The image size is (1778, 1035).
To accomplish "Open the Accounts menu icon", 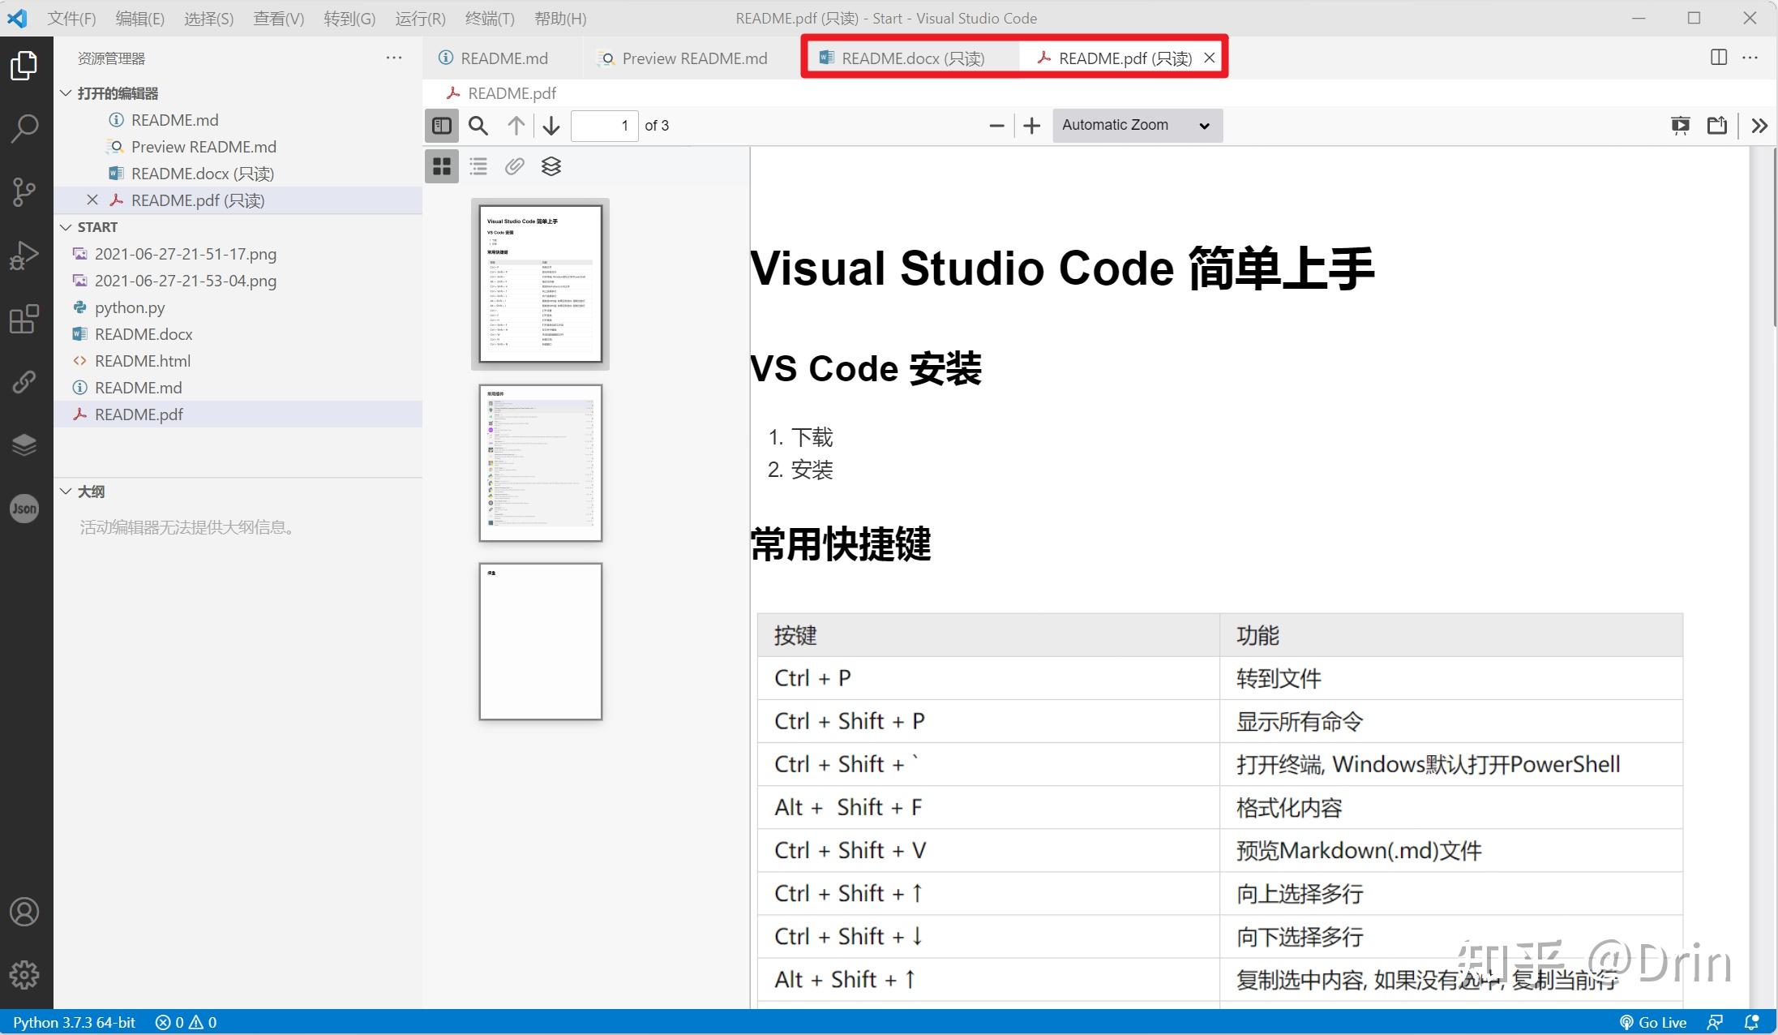I will coord(24,913).
